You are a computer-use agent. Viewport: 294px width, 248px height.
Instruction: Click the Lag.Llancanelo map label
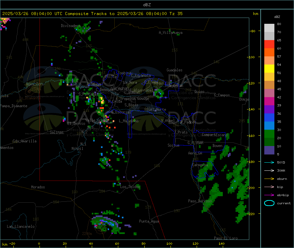pyautogui.click(x=21, y=226)
